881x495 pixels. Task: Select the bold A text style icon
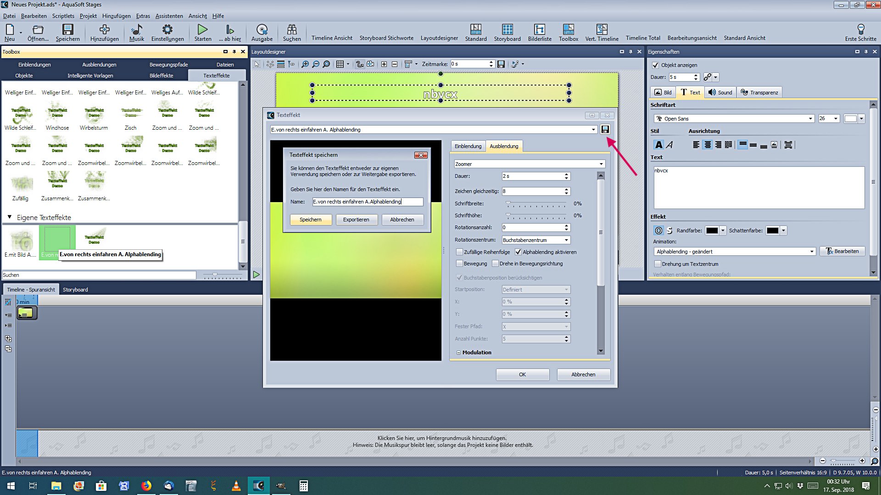click(658, 145)
